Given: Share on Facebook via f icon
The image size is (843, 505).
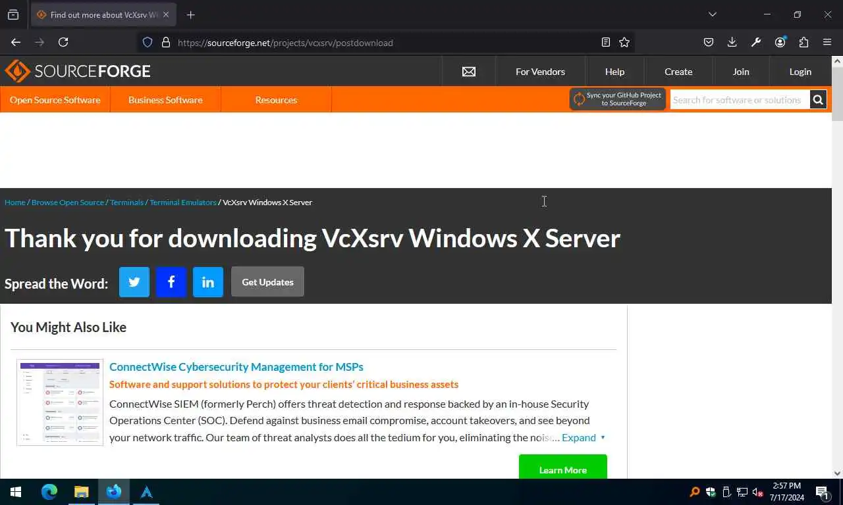Looking at the screenshot, I should (x=171, y=282).
